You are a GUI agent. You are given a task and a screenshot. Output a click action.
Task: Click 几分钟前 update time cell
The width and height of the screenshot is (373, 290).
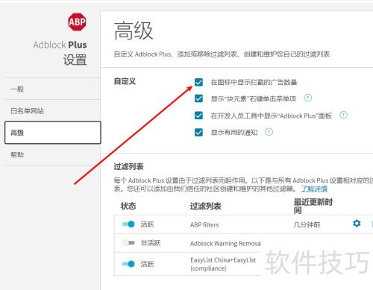(x=307, y=225)
